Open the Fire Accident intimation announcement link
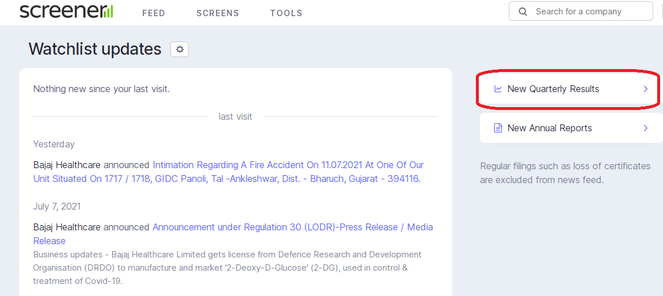 coord(229,172)
